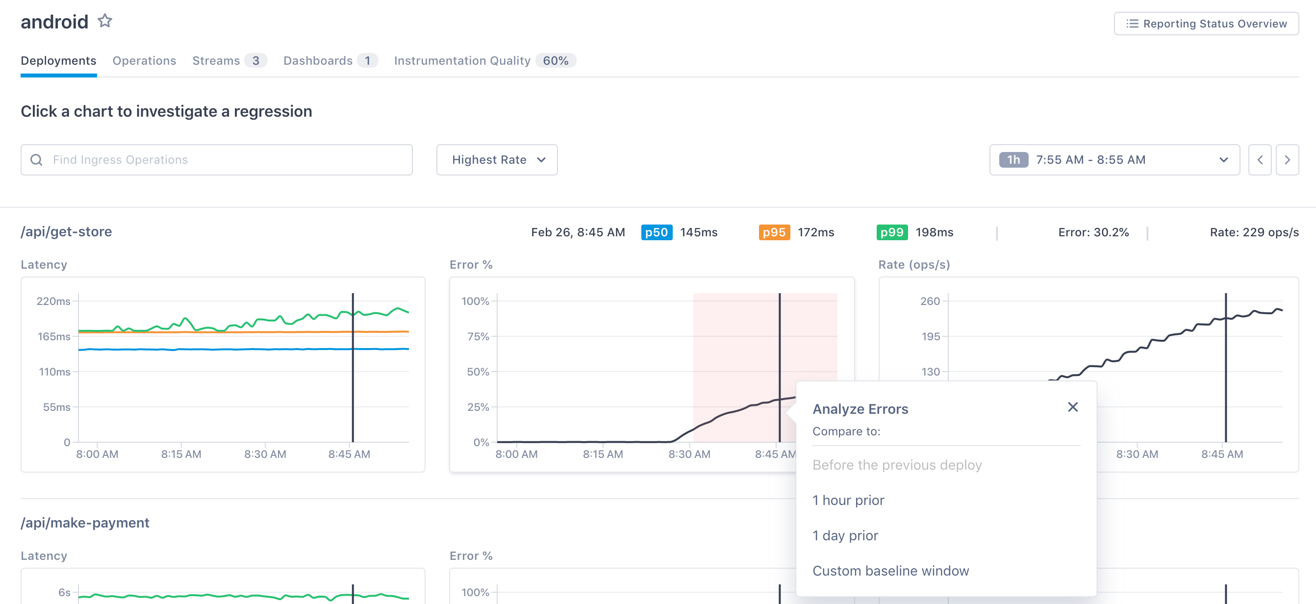Viewport: 1316px width, 604px height.
Task: Star the android service as favorite
Action: pos(105,21)
